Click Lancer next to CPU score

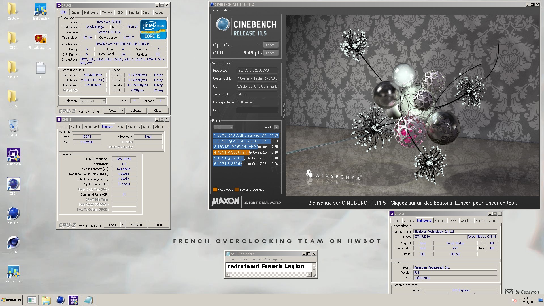click(271, 53)
